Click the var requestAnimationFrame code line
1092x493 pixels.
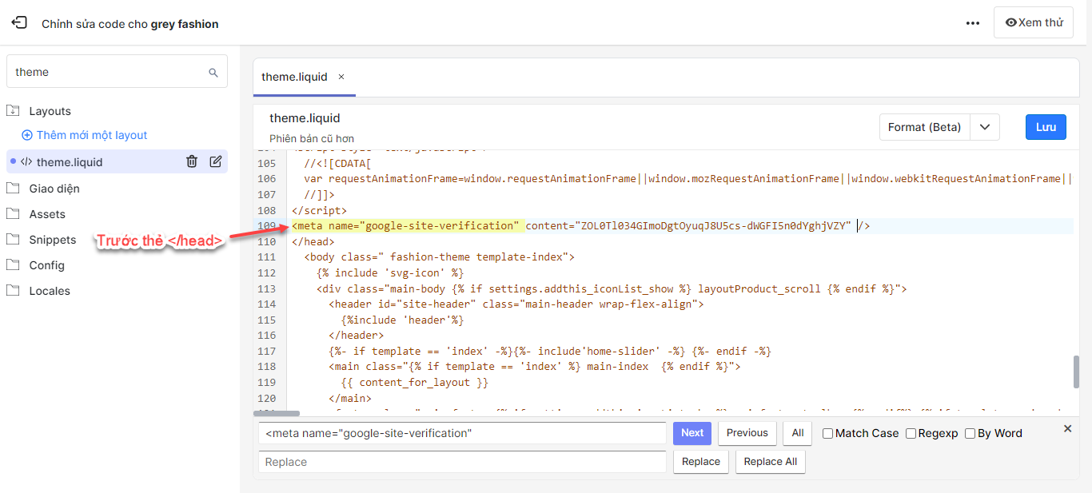688,179
